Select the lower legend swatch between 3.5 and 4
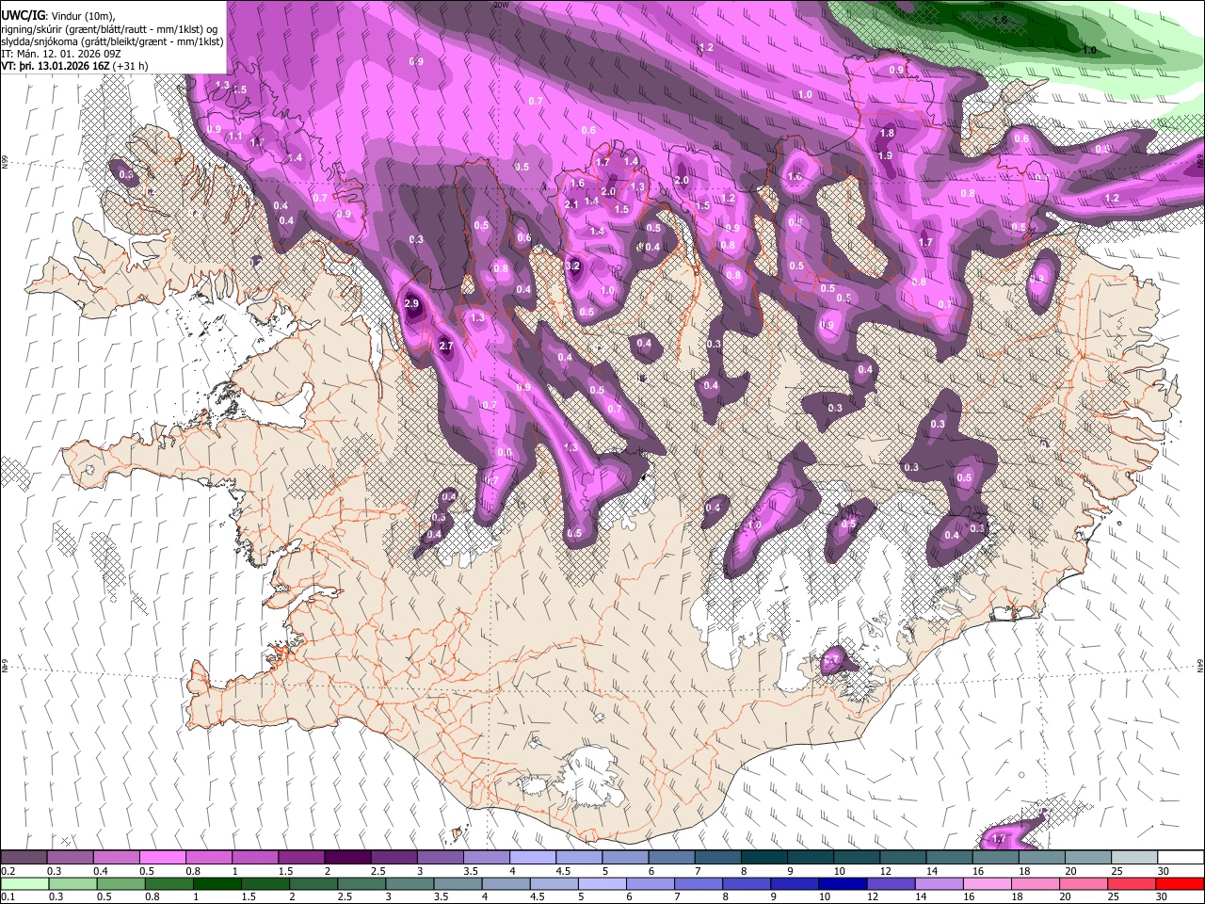 458,883
